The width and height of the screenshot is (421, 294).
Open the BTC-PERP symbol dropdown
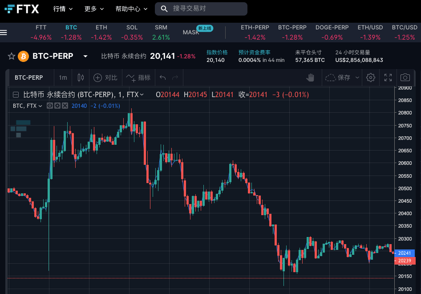[x=85, y=56]
